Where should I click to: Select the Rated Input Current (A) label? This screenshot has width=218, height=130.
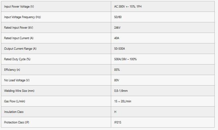pos(19,38)
